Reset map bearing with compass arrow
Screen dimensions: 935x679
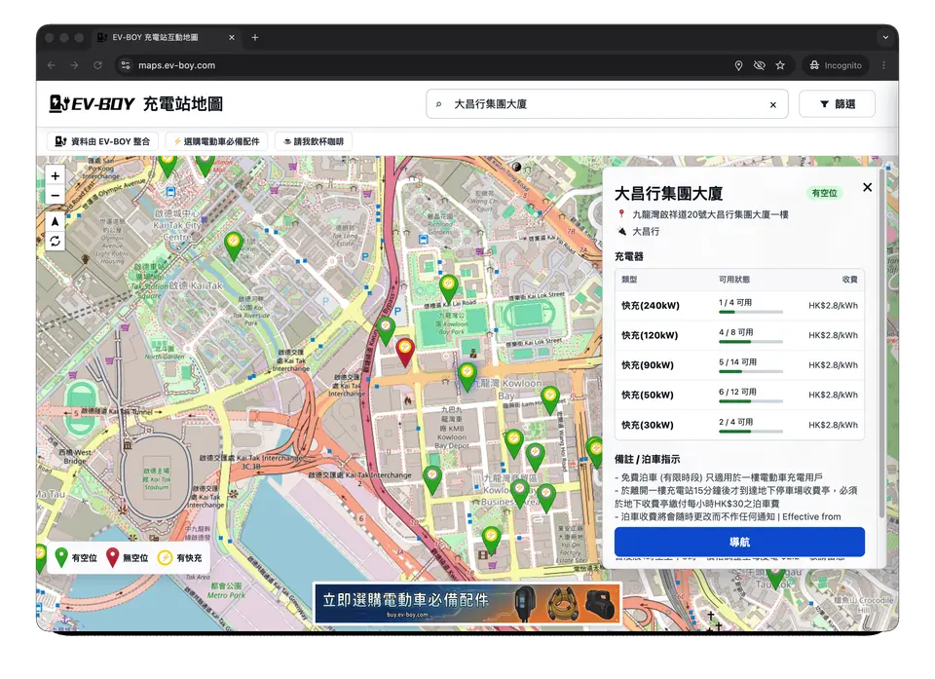[x=55, y=221]
